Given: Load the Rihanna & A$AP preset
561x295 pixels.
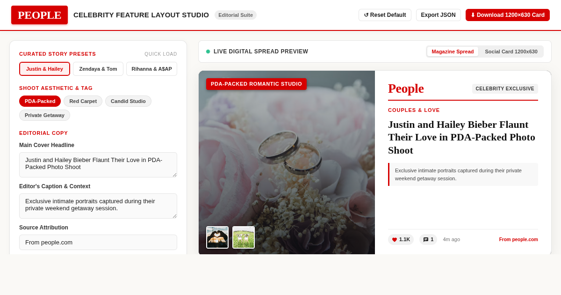Looking at the screenshot, I should [151, 69].
